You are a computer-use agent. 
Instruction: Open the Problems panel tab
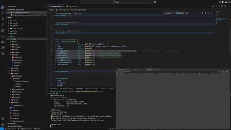(x=53, y=89)
